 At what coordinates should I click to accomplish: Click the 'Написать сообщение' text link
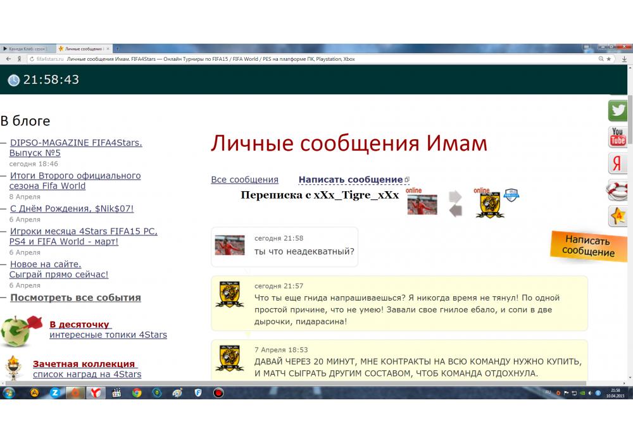coord(351,180)
